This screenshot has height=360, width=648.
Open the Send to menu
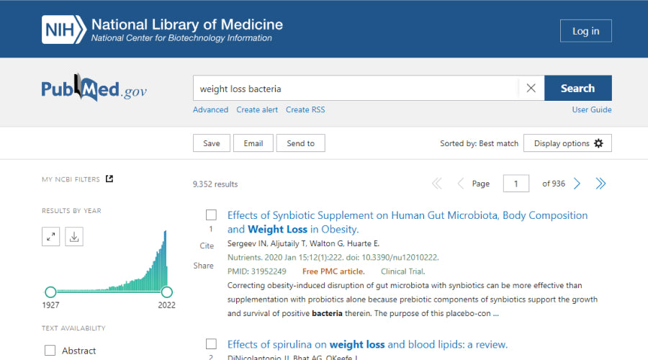click(300, 143)
